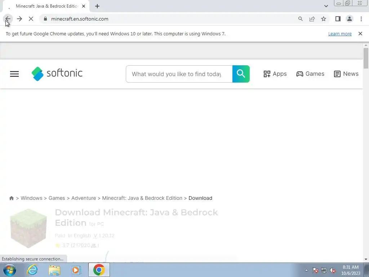Open the Chrome side panel

(x=338, y=19)
